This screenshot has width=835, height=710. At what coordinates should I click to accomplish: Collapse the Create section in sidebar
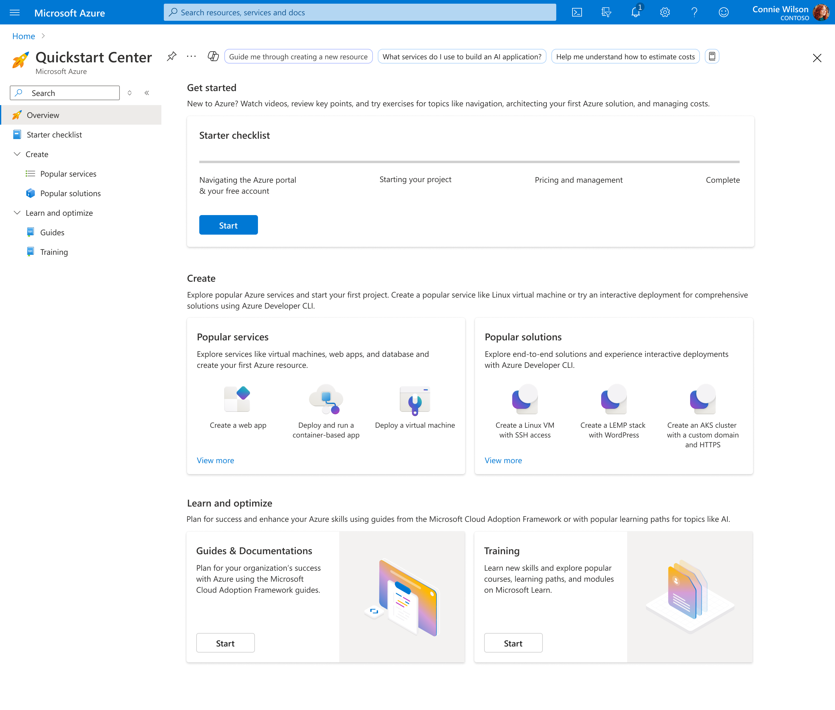pos(17,154)
